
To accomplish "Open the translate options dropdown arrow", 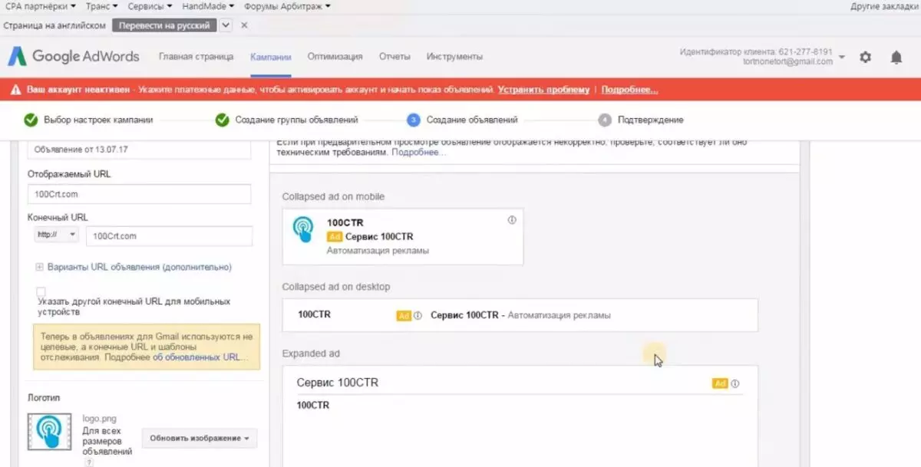I will coord(226,25).
